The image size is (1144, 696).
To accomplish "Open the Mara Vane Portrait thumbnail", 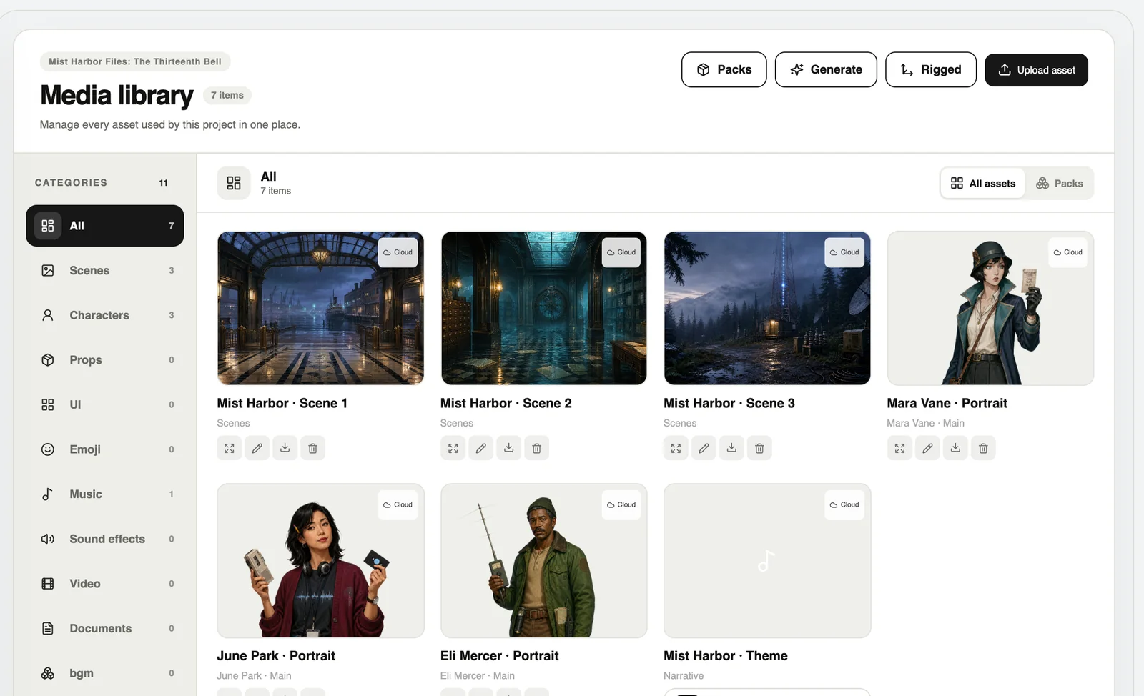I will click(990, 308).
